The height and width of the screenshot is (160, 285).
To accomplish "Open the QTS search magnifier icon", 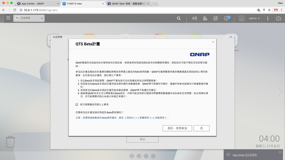I will pyautogui.click(x=179, y=18).
